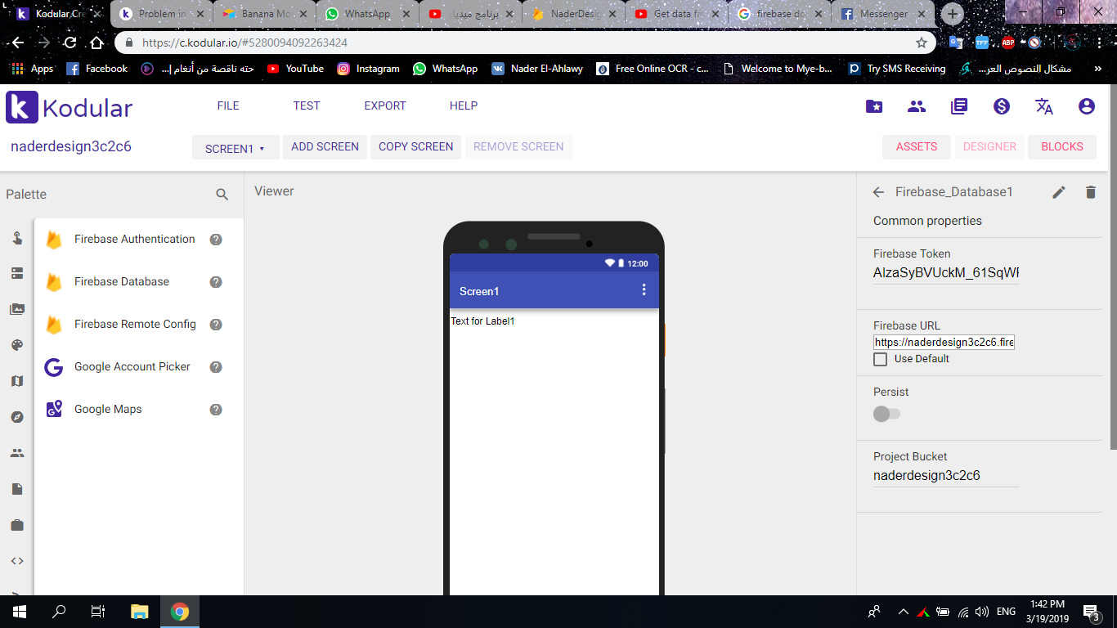Open the dollar monetization icon
This screenshot has height=628, width=1117.
click(x=1002, y=106)
